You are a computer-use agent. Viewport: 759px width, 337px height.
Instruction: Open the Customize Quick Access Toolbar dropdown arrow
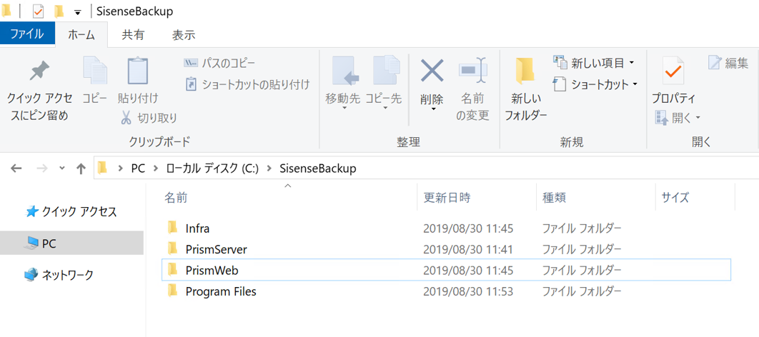pyautogui.click(x=77, y=12)
